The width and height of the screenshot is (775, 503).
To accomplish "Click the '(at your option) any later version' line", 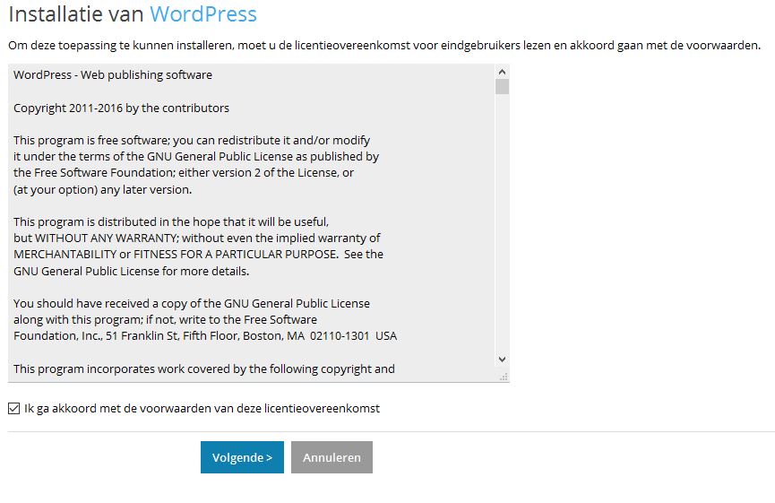I will tap(102, 189).
